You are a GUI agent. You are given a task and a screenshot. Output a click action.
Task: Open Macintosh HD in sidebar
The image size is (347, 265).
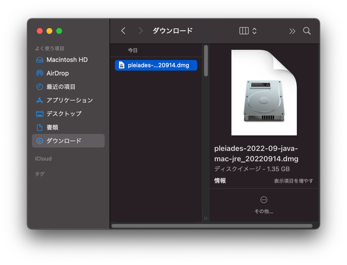[68, 60]
